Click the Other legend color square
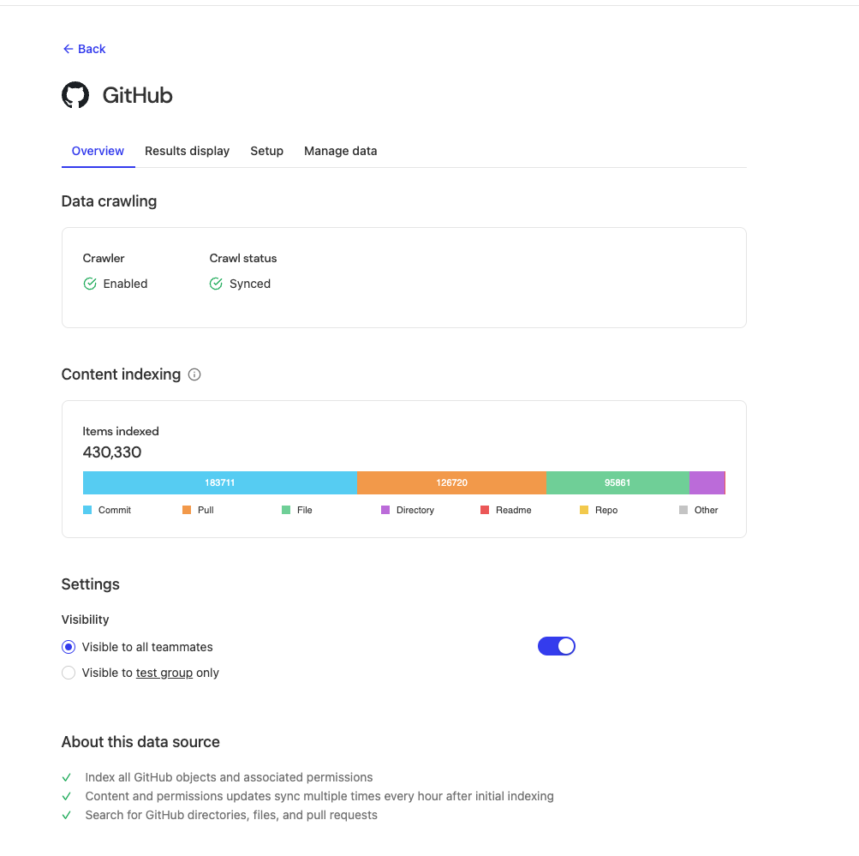Screen dimensions: 859x856 click(683, 510)
